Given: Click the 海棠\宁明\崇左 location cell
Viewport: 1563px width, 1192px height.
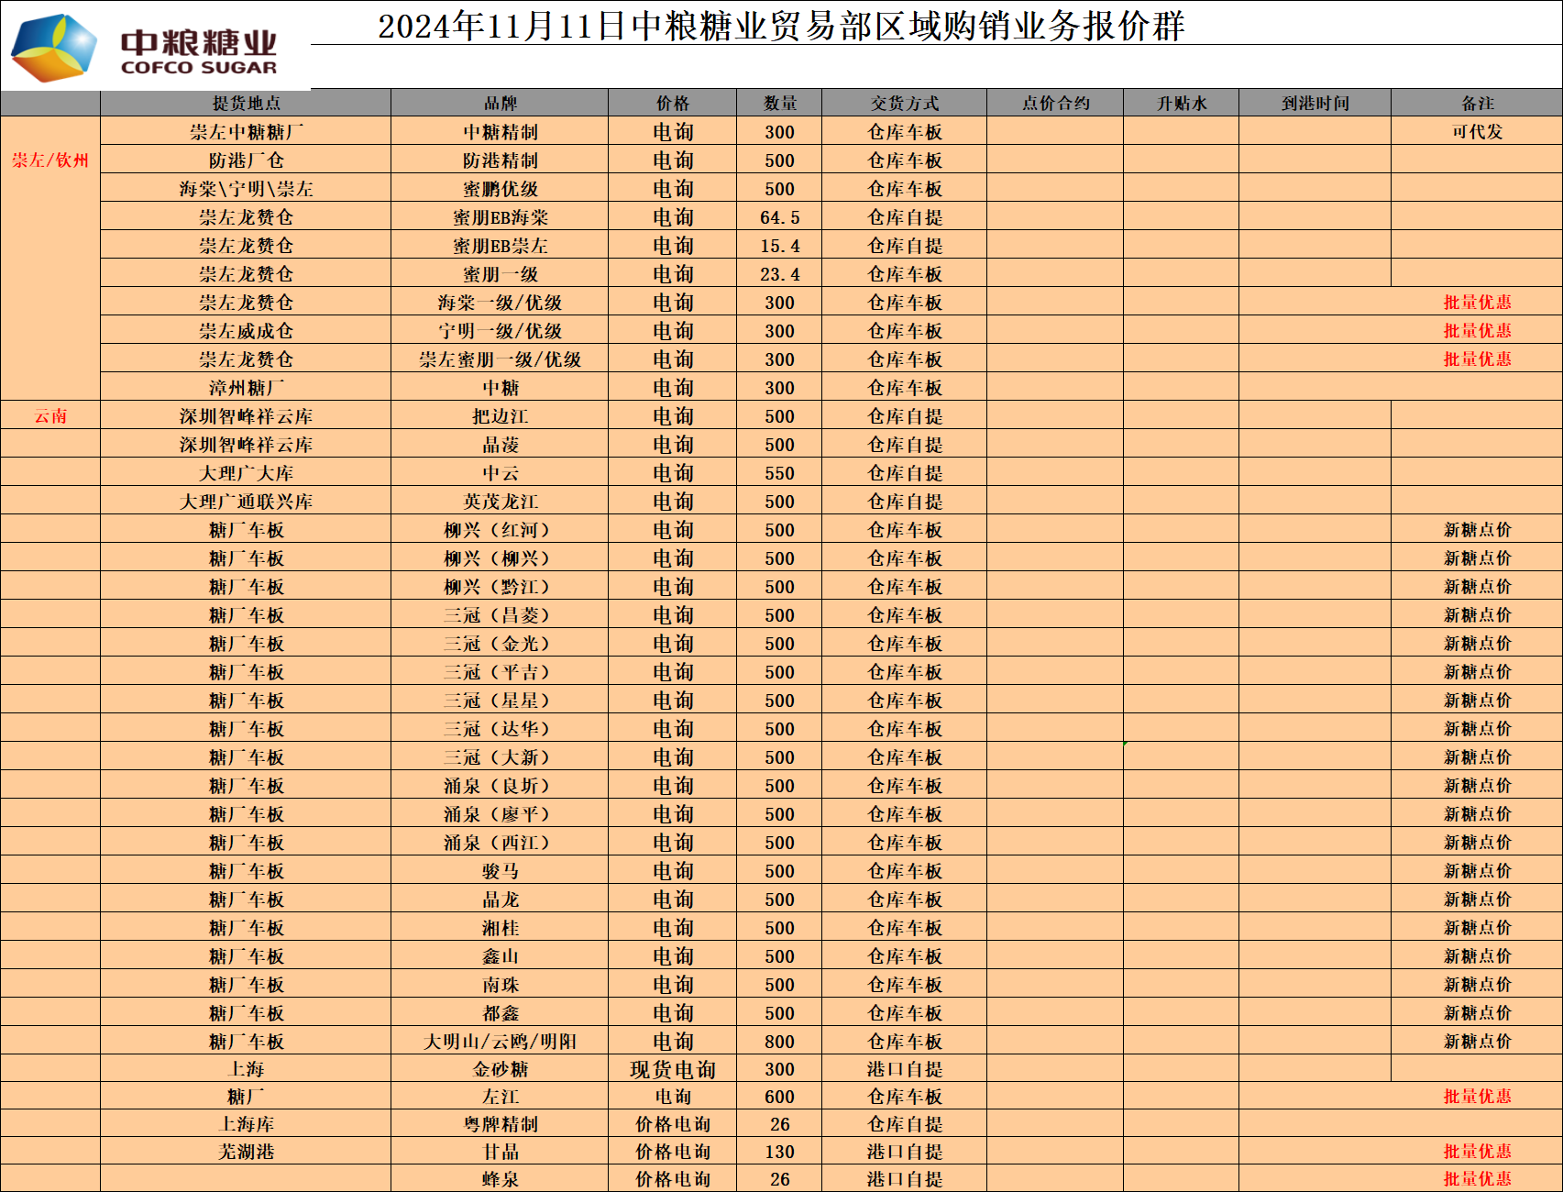Looking at the screenshot, I should pos(246,189).
